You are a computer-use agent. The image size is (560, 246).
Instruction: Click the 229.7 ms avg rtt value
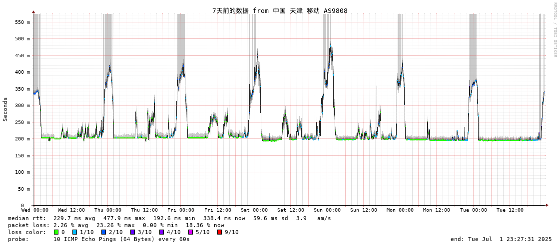point(74,218)
